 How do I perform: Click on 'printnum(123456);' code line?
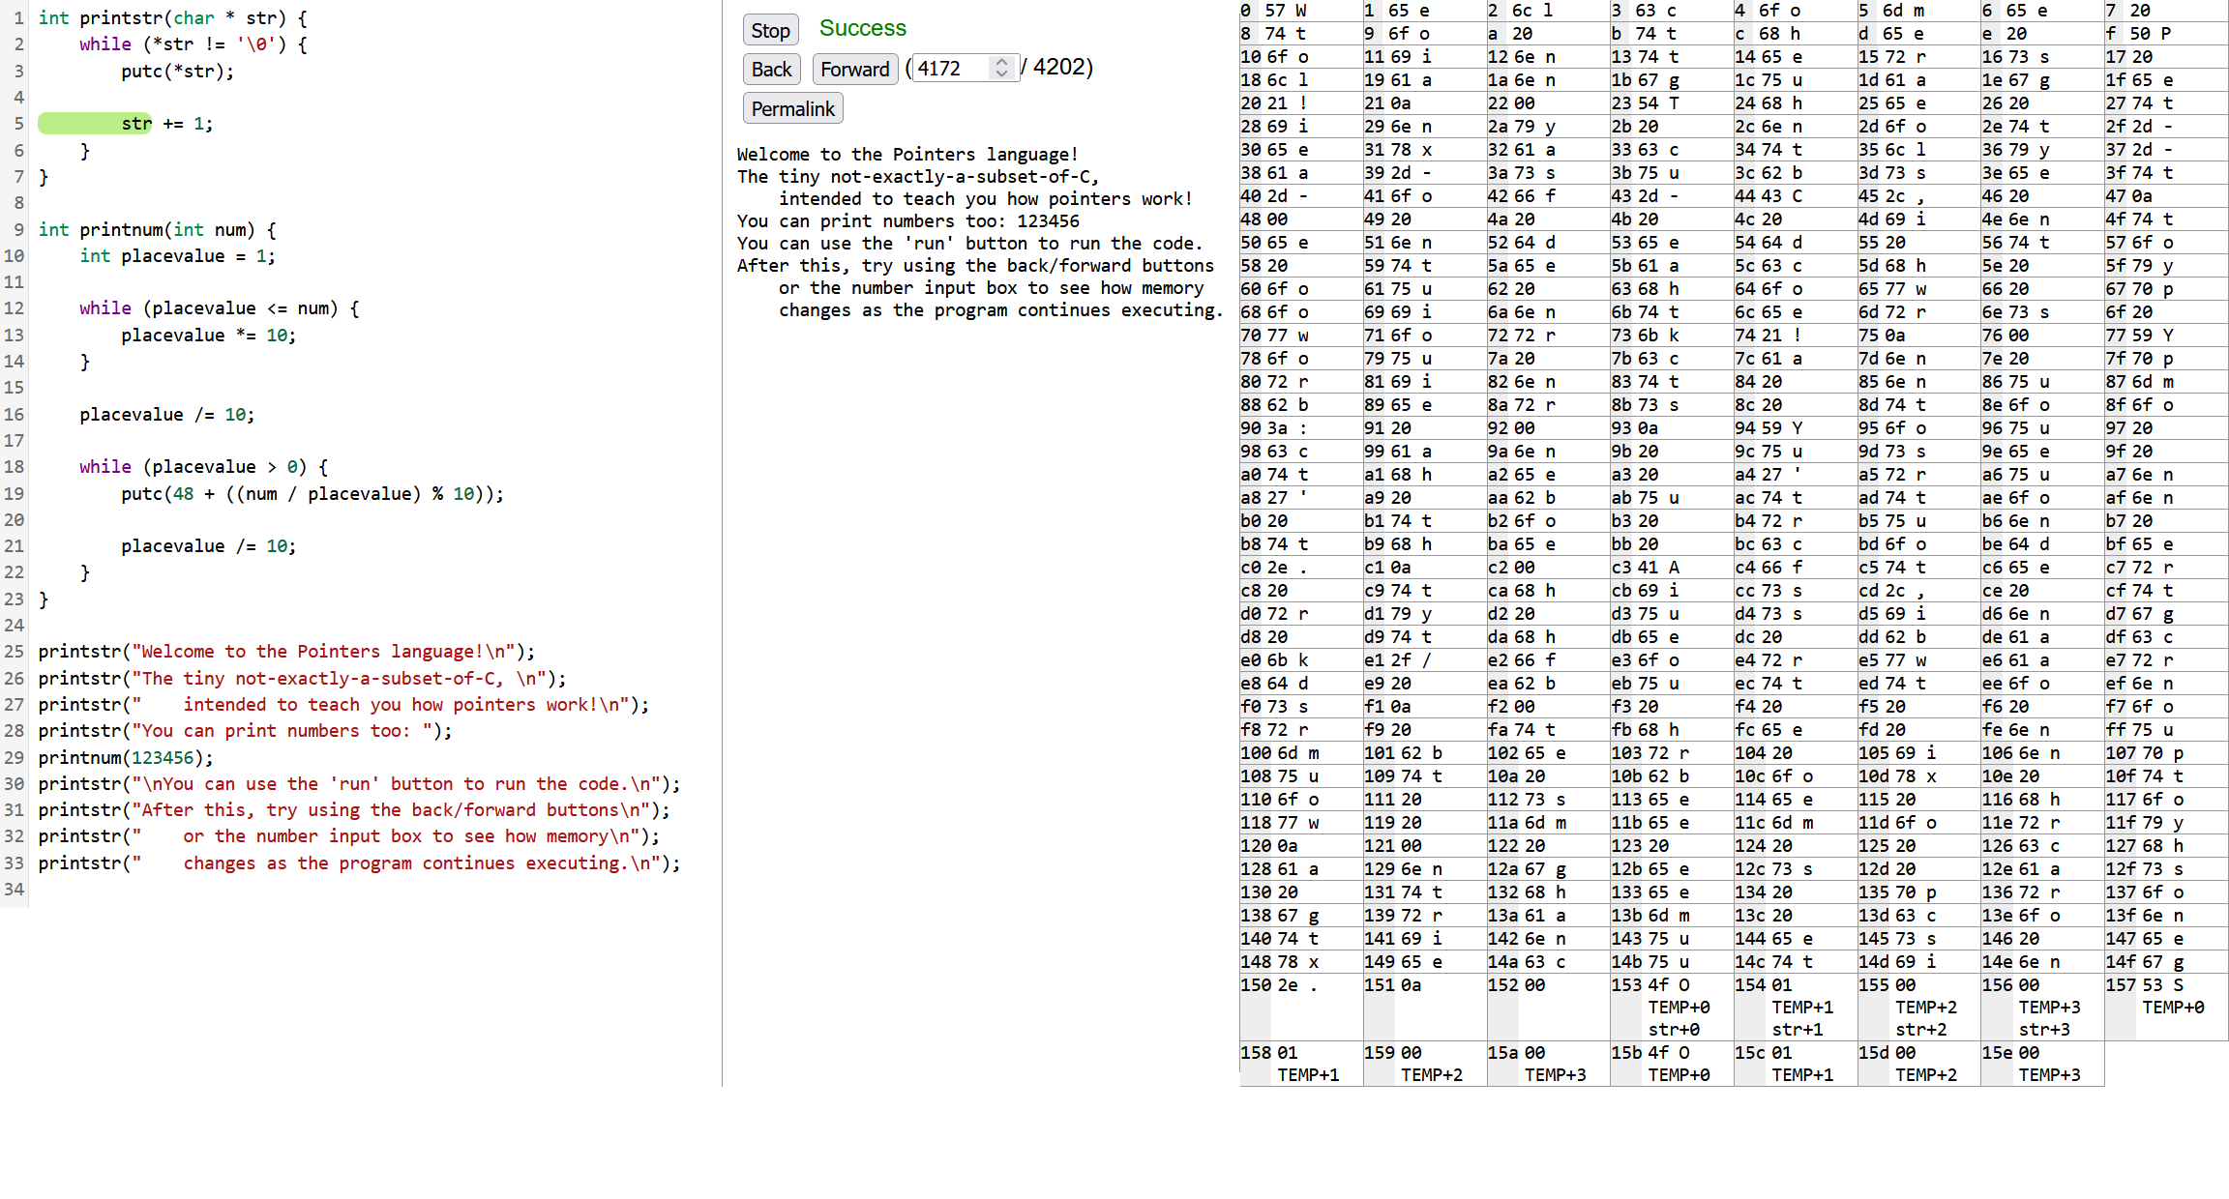click(126, 757)
